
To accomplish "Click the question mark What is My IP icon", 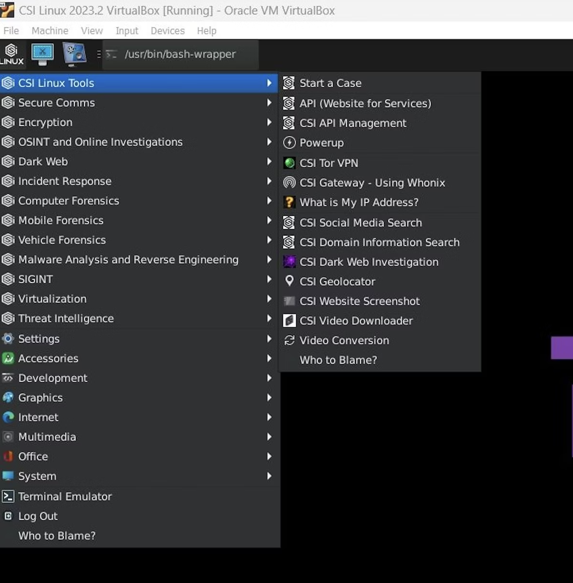I will [x=289, y=202].
